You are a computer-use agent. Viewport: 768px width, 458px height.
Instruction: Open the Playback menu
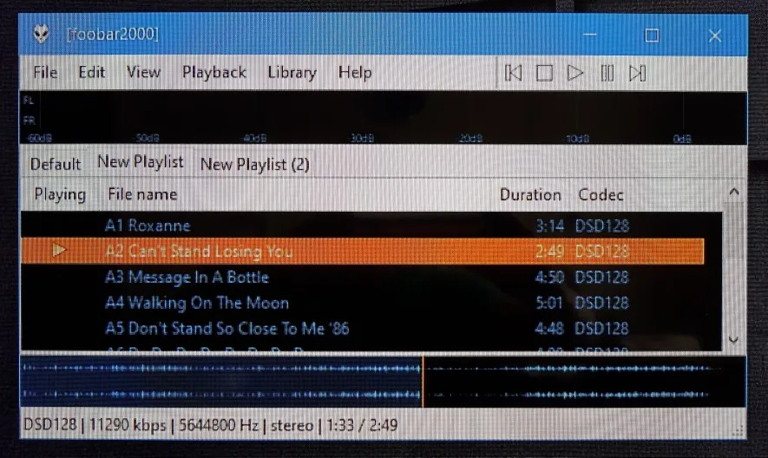[214, 73]
